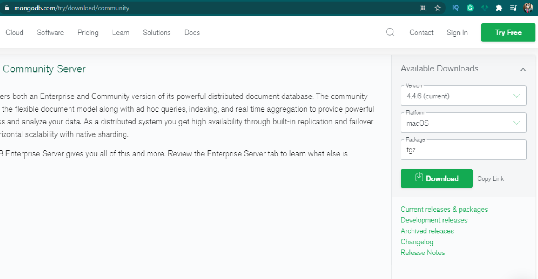Open the QR code icon in address bar
Screen dimensions: 538x279
(x=423, y=8)
